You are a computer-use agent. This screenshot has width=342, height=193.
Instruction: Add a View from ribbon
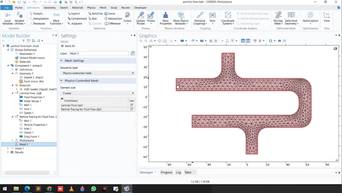[327, 18]
